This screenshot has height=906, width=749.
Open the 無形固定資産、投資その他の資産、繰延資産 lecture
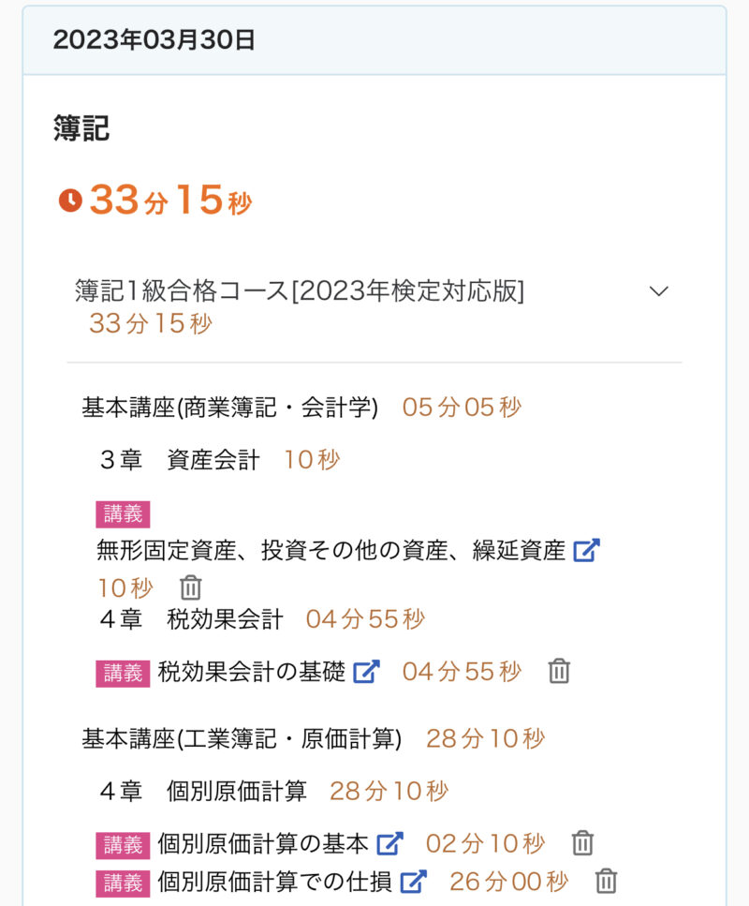pyautogui.click(x=330, y=551)
